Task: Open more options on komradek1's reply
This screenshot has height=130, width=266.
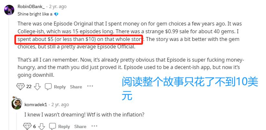Action: (94, 126)
